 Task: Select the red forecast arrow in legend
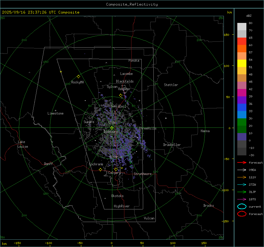coord(241,163)
